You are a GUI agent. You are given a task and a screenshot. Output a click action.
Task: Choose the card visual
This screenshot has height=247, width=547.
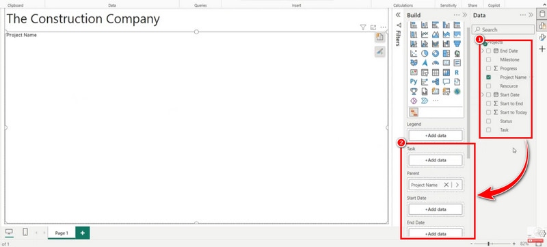tap(446, 63)
